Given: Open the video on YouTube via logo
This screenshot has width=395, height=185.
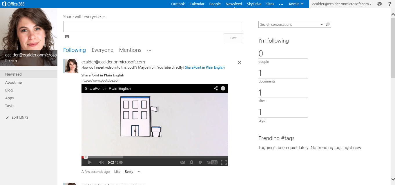Looking at the screenshot, I should pyautogui.click(x=212, y=162).
